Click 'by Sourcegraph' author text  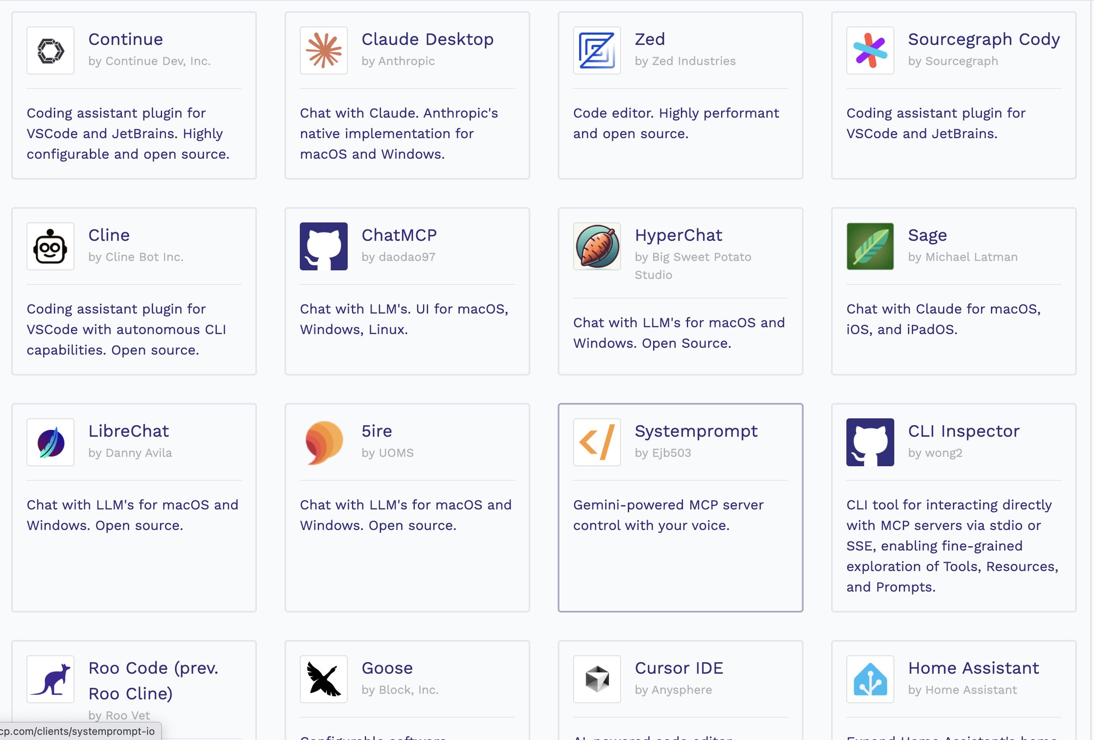[953, 61]
